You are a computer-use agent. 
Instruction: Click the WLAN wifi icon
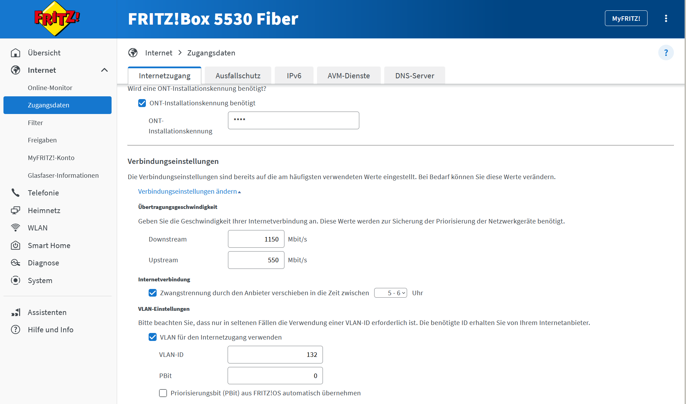click(16, 228)
